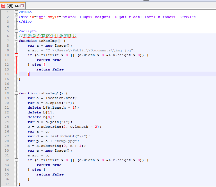The height and width of the screenshot is (187, 216).
Task: Click 'return true' on line 33
Action: (x=49, y=165)
